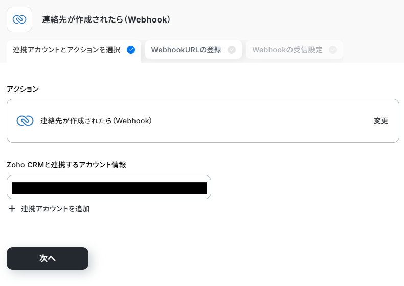Screen dimensions: 404x286
Task: Click the WebhookURLの登録 tab label text
Action: tap(186, 50)
